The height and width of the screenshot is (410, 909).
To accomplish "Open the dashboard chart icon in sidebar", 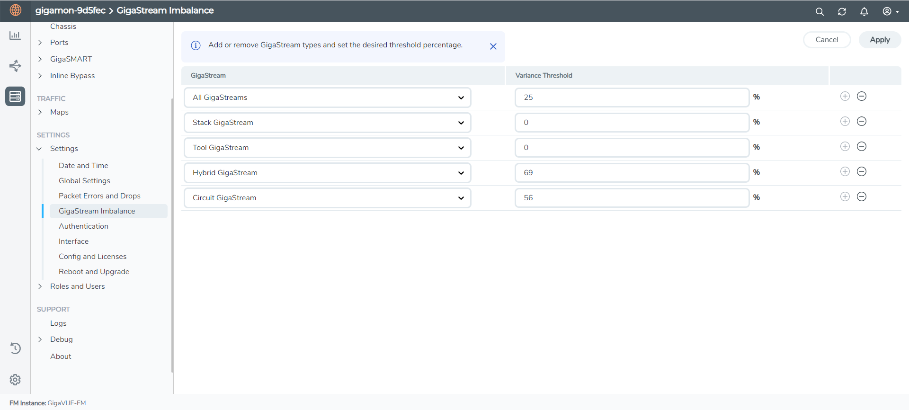I will click(x=15, y=36).
